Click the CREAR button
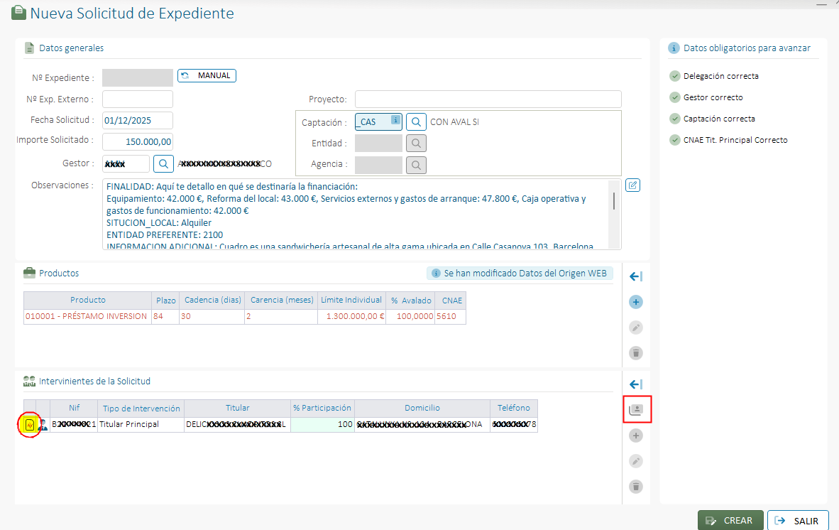Screen dimensions: 839x530 (730, 521)
